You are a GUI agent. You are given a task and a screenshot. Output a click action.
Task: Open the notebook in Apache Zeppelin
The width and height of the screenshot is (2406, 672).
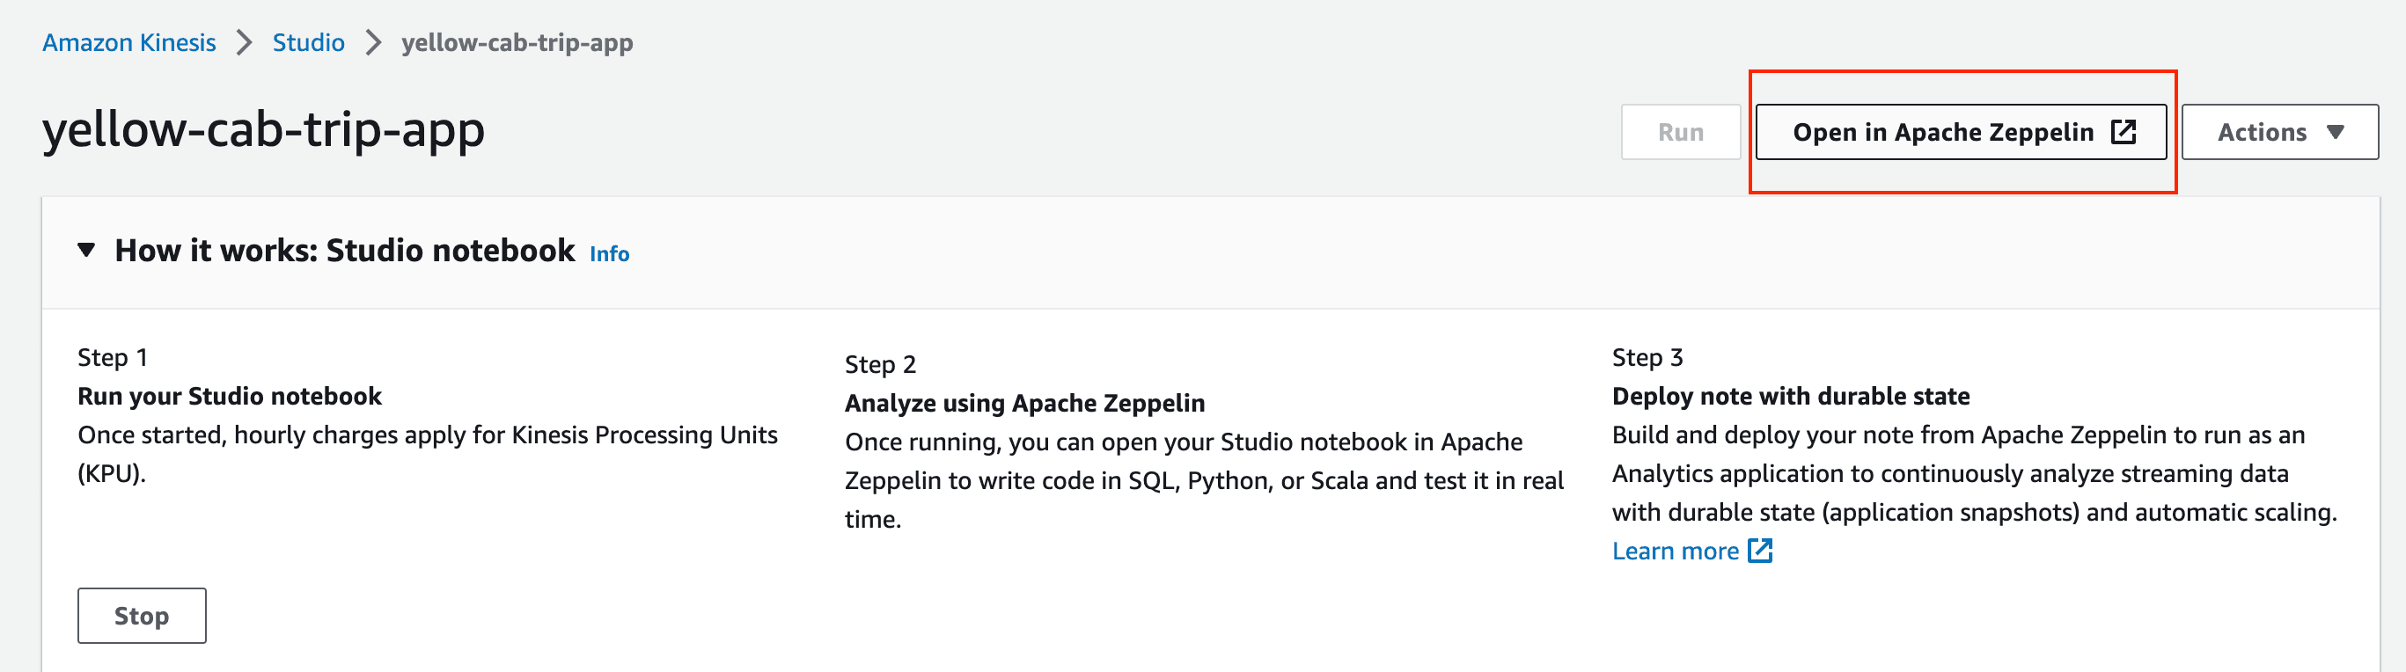click(1962, 133)
